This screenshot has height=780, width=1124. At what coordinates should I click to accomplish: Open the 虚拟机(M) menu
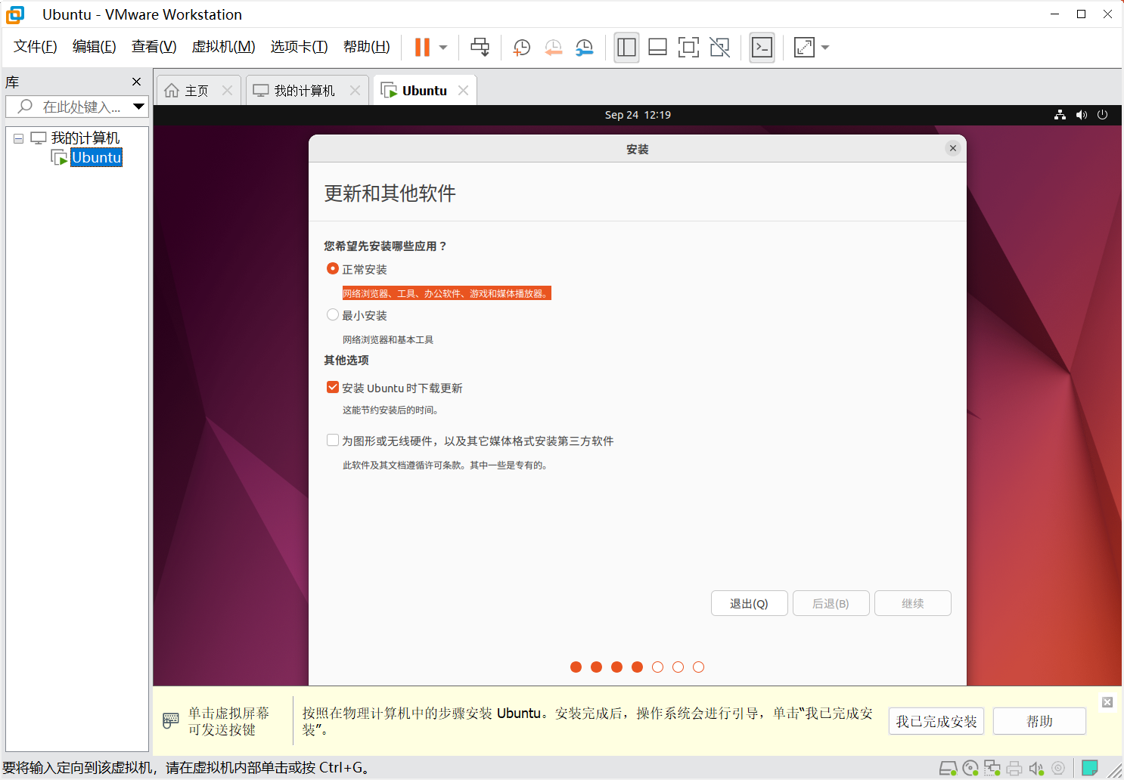pyautogui.click(x=224, y=47)
